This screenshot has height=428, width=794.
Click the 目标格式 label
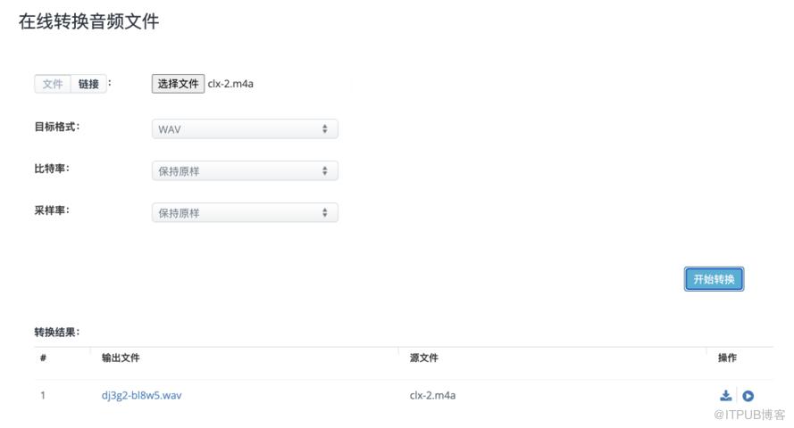click(x=56, y=127)
